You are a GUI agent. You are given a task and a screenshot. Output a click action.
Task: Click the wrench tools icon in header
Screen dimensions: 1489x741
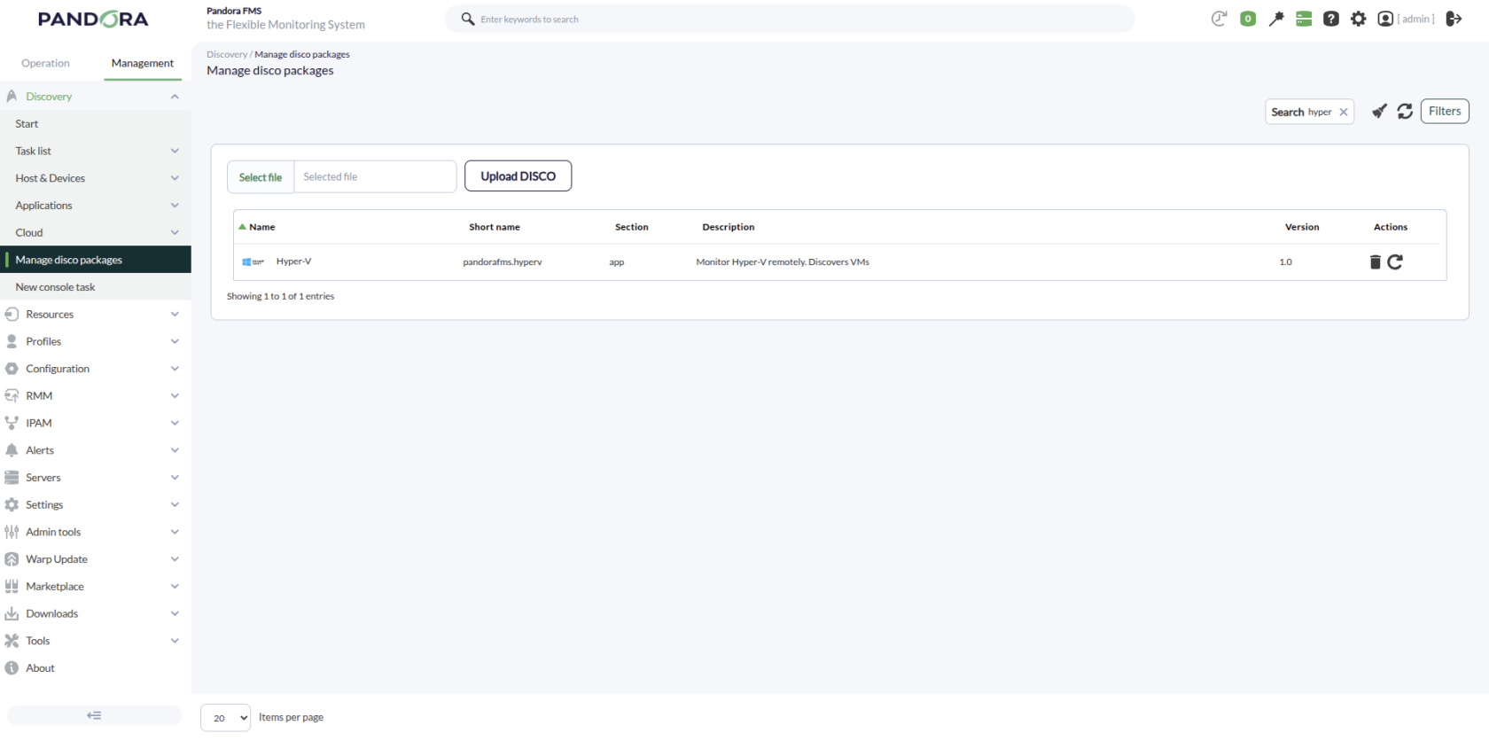coord(1276,19)
